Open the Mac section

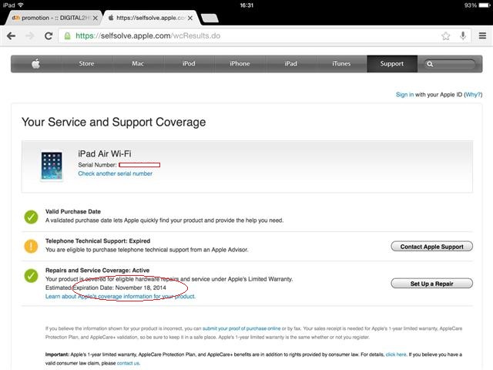(x=138, y=64)
